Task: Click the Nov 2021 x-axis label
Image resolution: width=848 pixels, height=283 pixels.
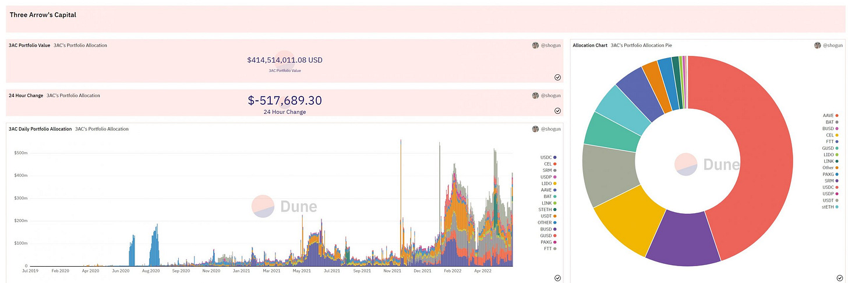Action: click(392, 271)
